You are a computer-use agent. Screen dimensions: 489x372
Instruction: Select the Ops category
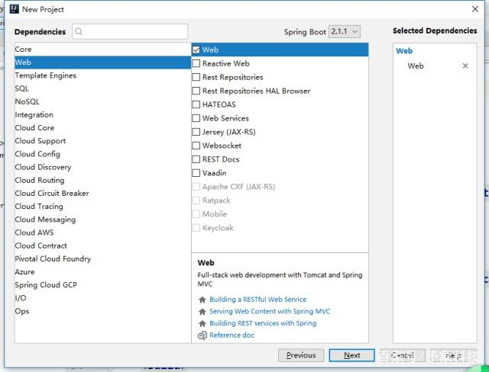click(x=102, y=311)
